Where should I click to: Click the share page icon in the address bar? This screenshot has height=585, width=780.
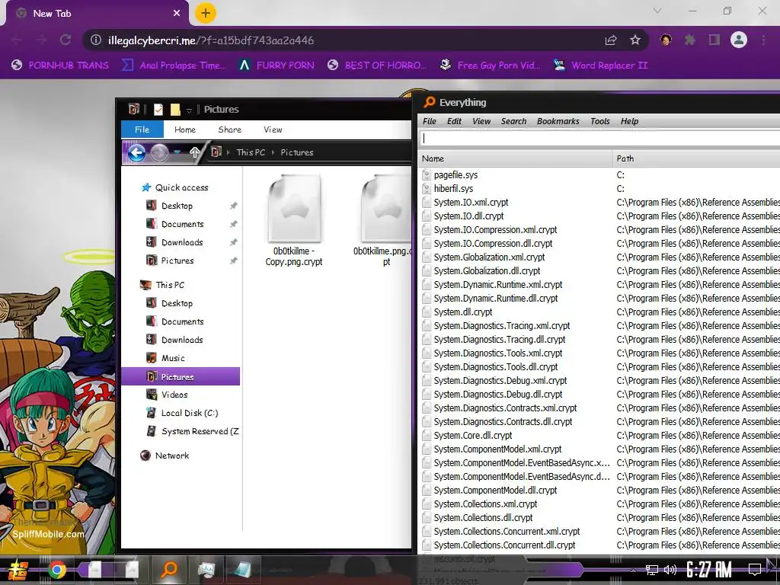(x=611, y=40)
